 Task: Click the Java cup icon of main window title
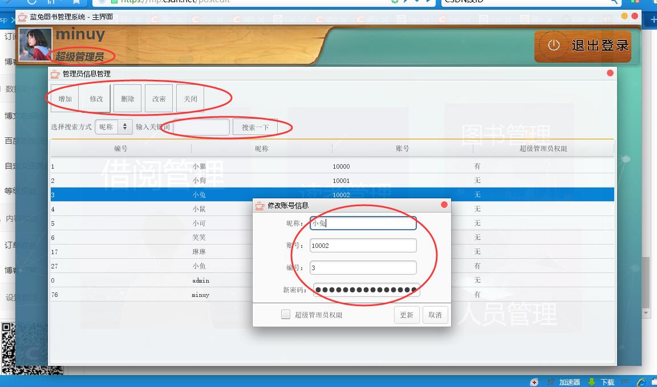(23, 17)
